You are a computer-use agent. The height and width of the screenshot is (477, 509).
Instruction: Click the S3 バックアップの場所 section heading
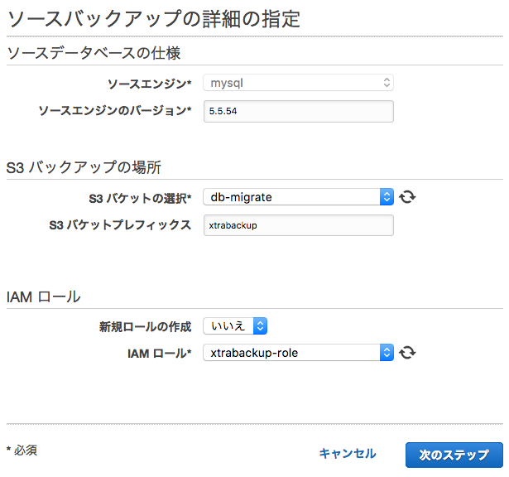[84, 167]
